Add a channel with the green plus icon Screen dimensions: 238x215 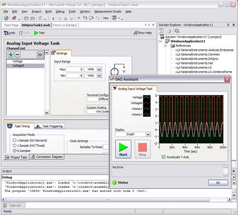pyautogui.click(x=11, y=55)
